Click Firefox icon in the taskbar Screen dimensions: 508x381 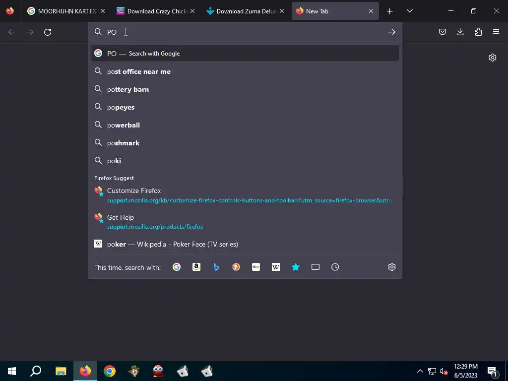[85, 371]
